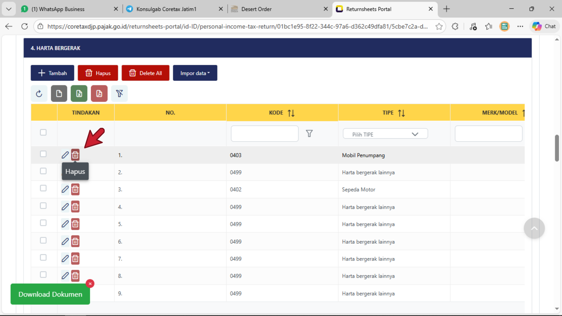The image size is (562, 316).
Task: Expand the Impor data dropdown button
Action: (x=195, y=73)
